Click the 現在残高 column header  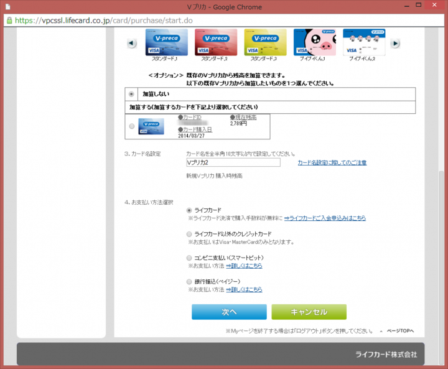point(243,117)
